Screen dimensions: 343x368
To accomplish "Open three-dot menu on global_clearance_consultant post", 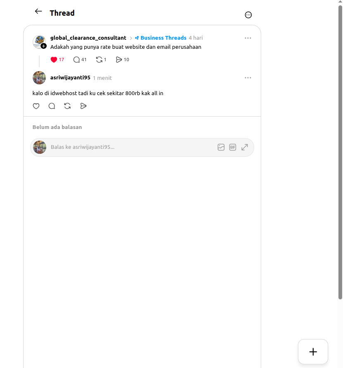I will click(248, 38).
